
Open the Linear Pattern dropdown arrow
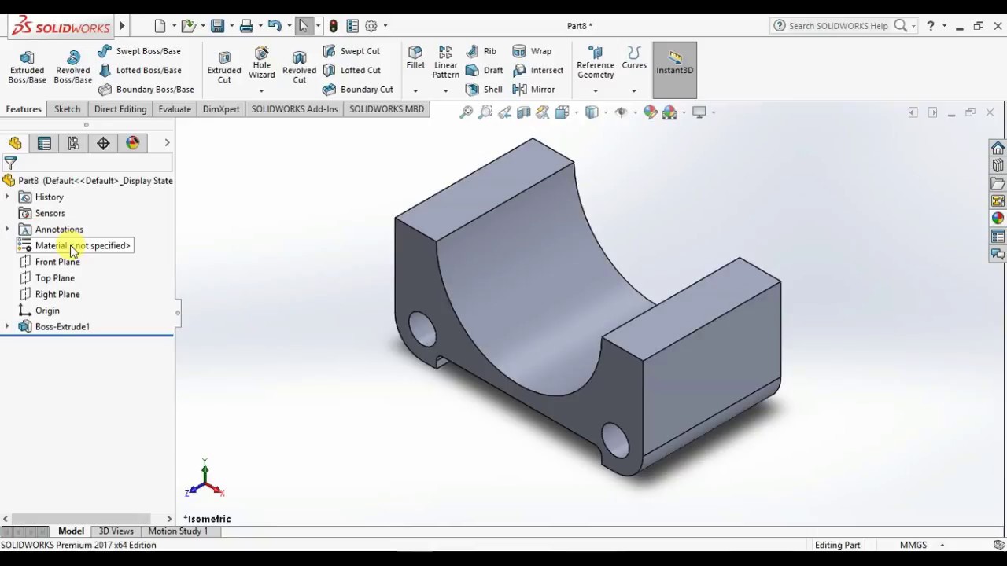(x=445, y=91)
